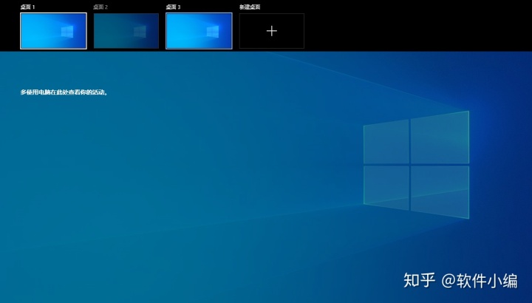Viewport: 532px width, 303px height.
Task: Switch to the 桌面 2 desktop thumbnail
Action: click(126, 31)
